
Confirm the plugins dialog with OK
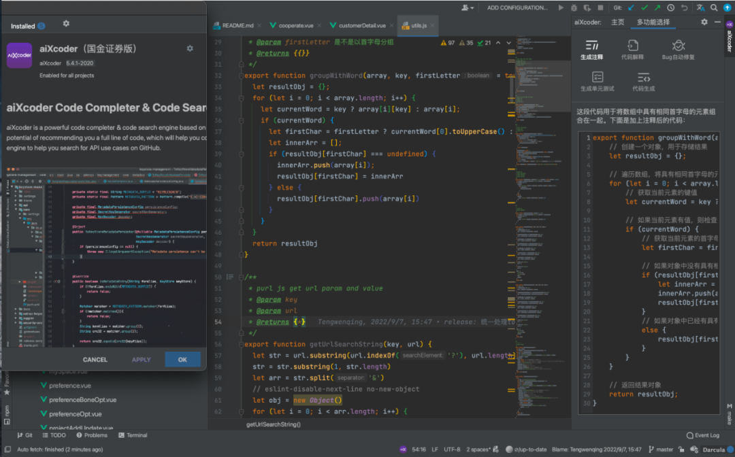click(183, 360)
